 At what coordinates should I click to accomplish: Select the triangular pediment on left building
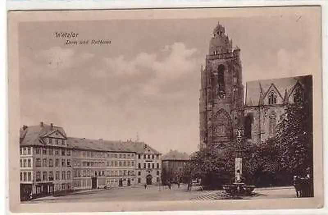(x=55, y=134)
